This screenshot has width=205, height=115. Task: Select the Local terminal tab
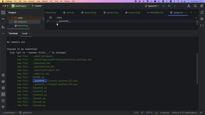point(25,34)
